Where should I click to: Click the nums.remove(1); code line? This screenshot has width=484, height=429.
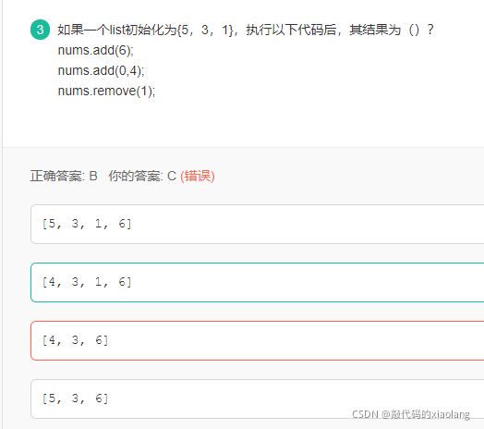tap(106, 91)
